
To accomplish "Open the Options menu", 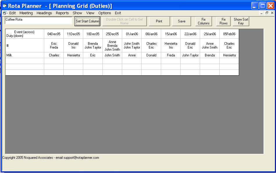I will click(x=104, y=13).
